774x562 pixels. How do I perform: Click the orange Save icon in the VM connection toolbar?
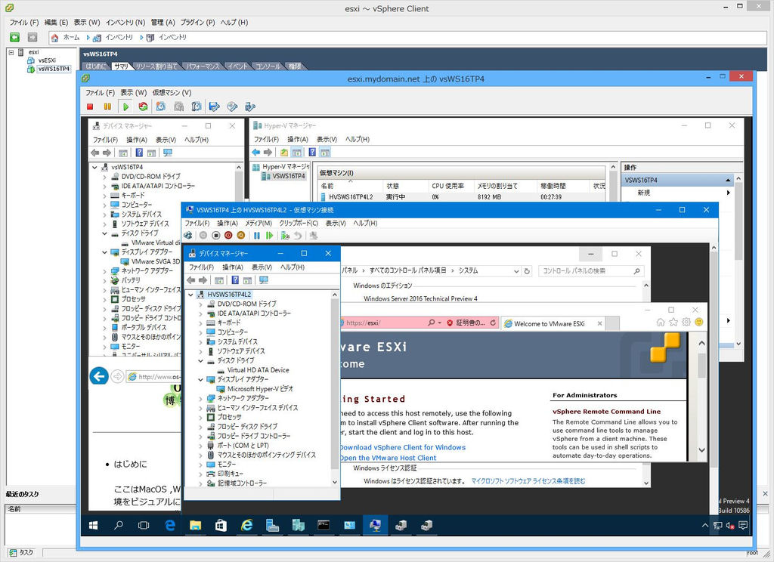pyautogui.click(x=241, y=236)
